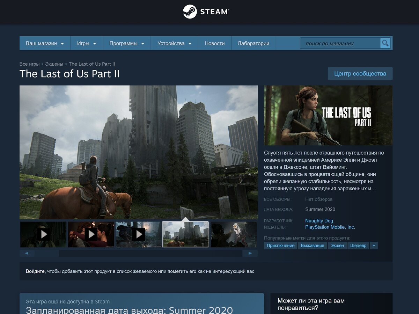This screenshot has height=314, width=419.
Task: Click the main city screenshot with the horse rider
Action: (139, 152)
